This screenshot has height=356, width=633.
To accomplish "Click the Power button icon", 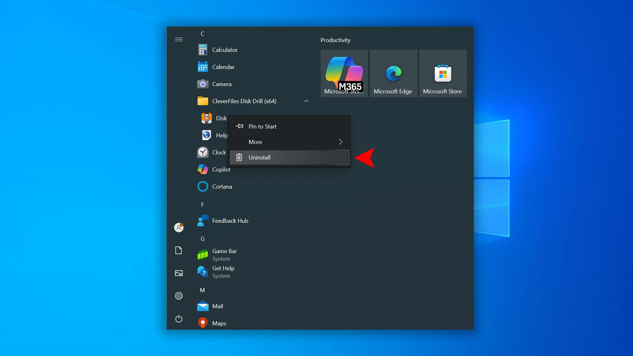I will 179,319.
